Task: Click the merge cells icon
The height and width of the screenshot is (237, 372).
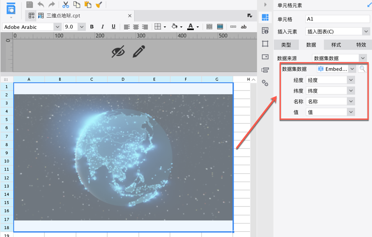Action: tap(209, 27)
